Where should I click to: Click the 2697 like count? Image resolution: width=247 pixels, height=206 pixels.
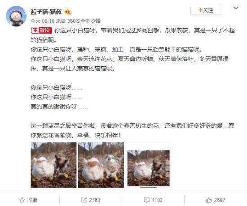pos(220,200)
